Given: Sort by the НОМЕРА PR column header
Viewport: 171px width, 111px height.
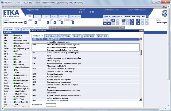Looking at the screenshot, I should pyautogui.click(x=38, y=39).
